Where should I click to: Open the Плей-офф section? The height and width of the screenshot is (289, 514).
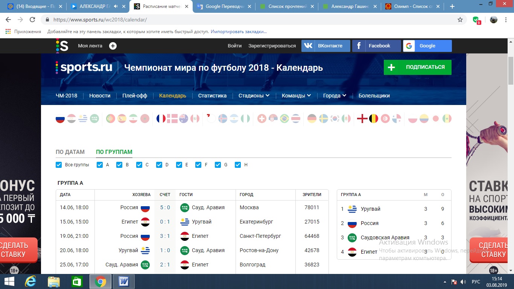tap(135, 96)
